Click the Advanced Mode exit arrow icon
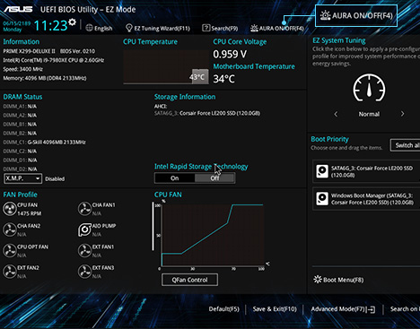The image size is (420, 329). (x=372, y=309)
